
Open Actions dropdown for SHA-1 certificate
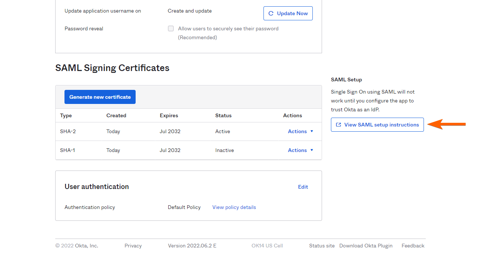301,150
